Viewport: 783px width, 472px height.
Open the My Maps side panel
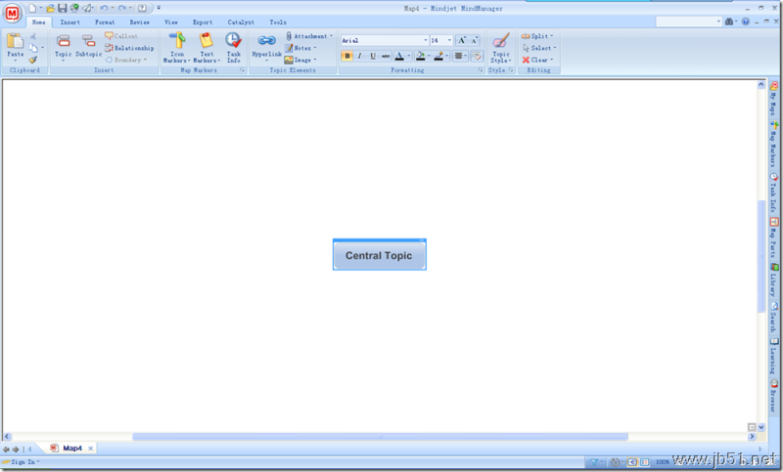click(x=773, y=99)
